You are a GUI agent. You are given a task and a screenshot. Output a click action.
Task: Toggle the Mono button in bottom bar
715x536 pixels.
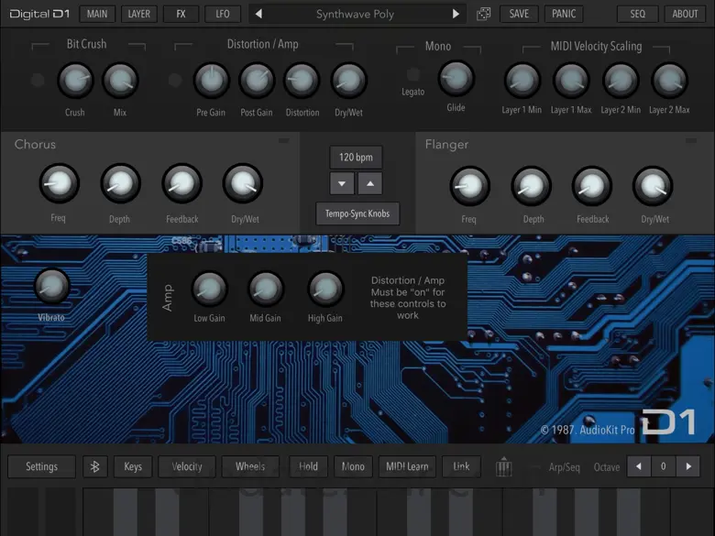(353, 466)
